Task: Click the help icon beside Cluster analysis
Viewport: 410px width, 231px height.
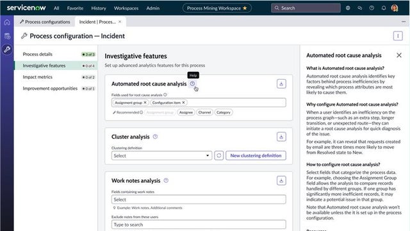Action: click(155, 137)
